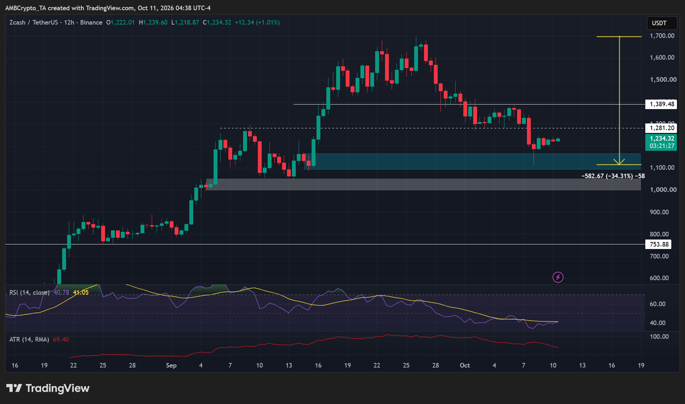The image size is (685, 404).
Task: Select the RSI (14, close) indicator label
Action: (x=30, y=292)
